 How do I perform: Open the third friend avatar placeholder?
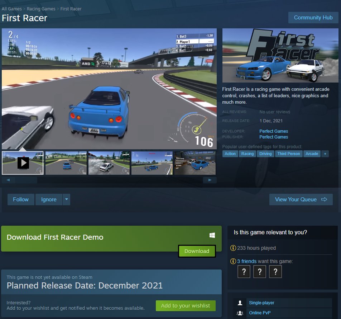(x=275, y=272)
